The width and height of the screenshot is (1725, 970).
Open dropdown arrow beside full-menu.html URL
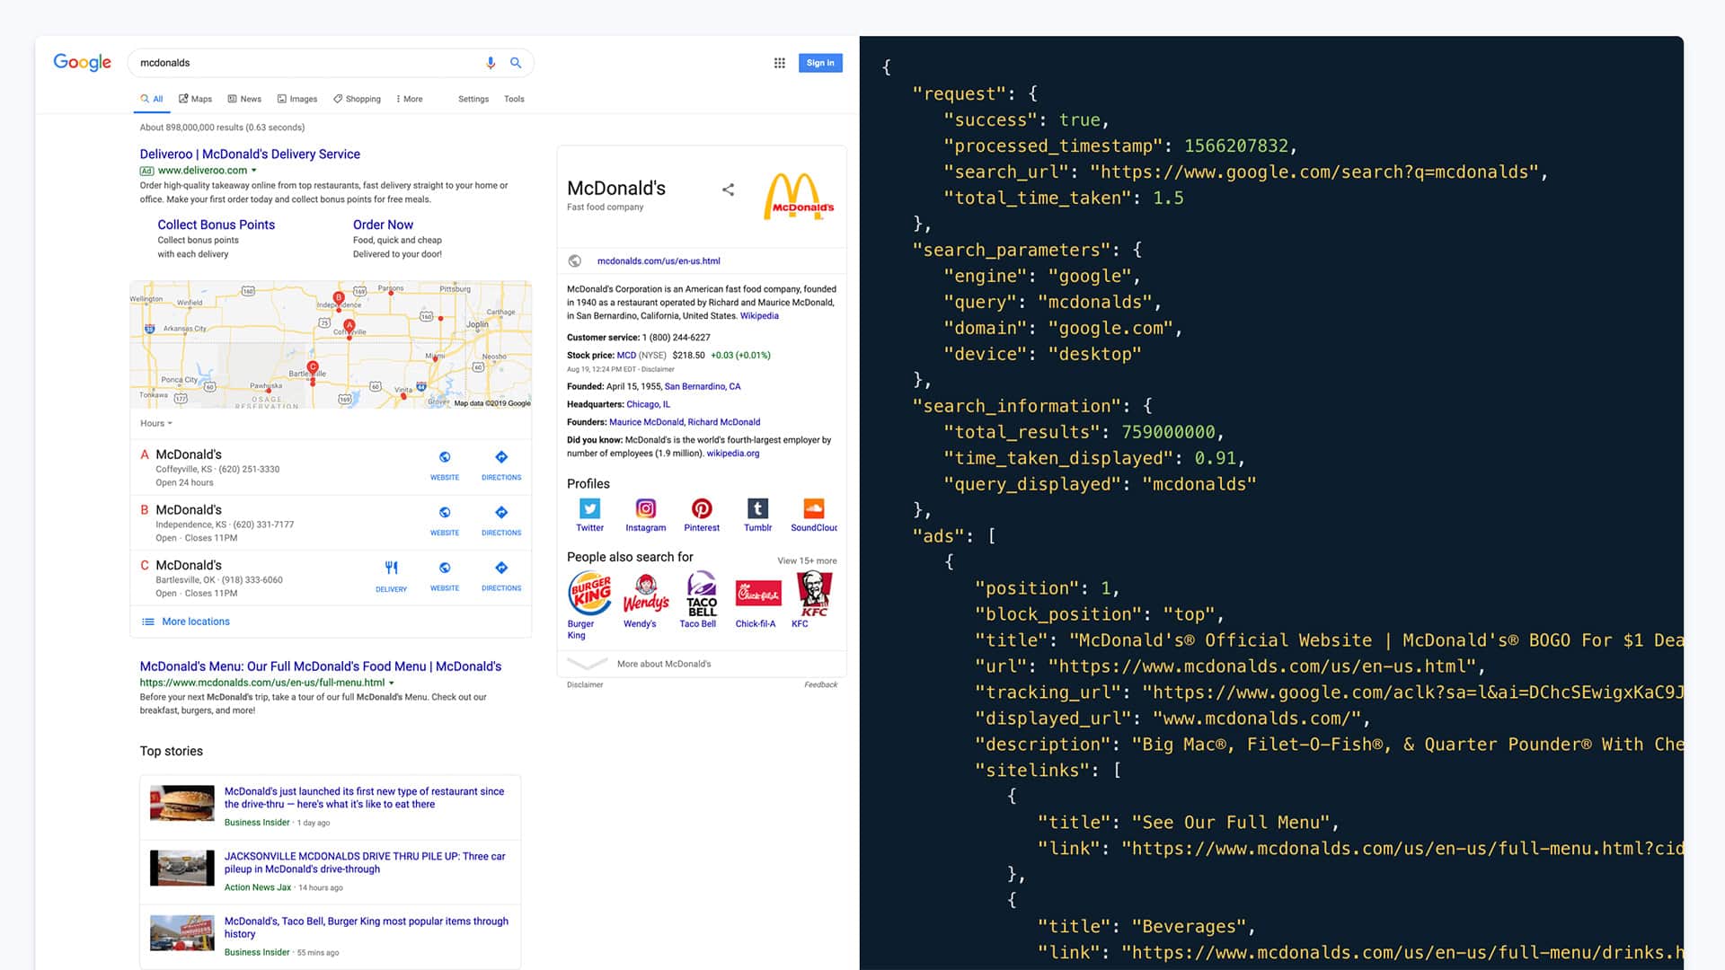click(x=392, y=683)
